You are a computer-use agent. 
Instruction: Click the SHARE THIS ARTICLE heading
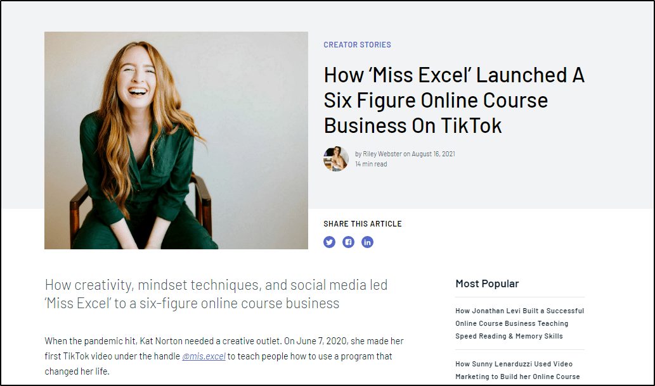(363, 223)
